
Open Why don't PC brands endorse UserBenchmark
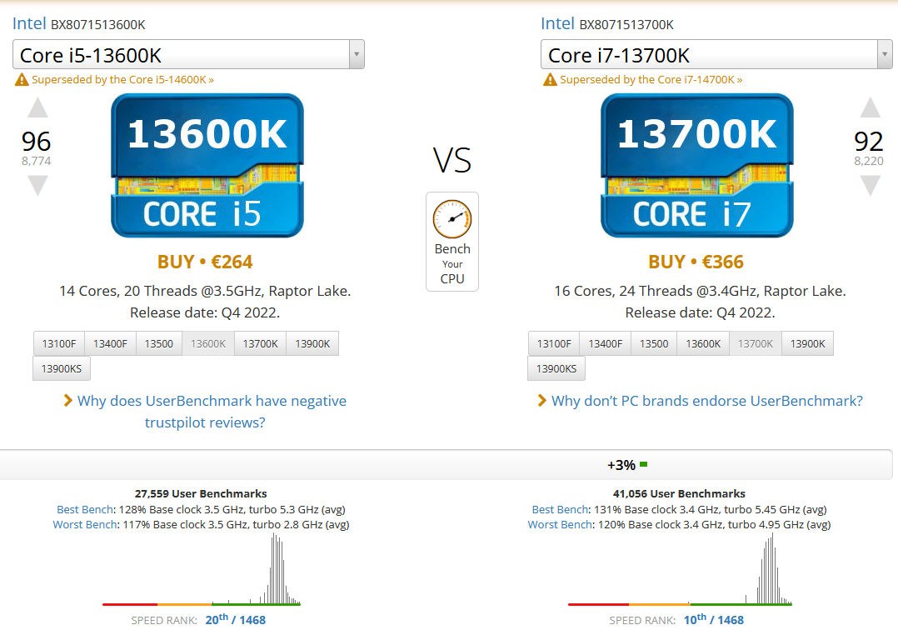pyautogui.click(x=706, y=401)
